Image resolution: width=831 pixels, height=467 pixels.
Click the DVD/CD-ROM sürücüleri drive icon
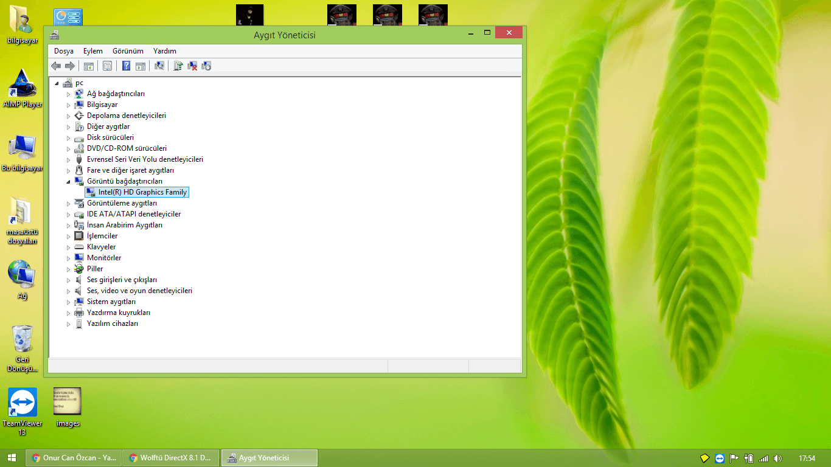pos(79,148)
